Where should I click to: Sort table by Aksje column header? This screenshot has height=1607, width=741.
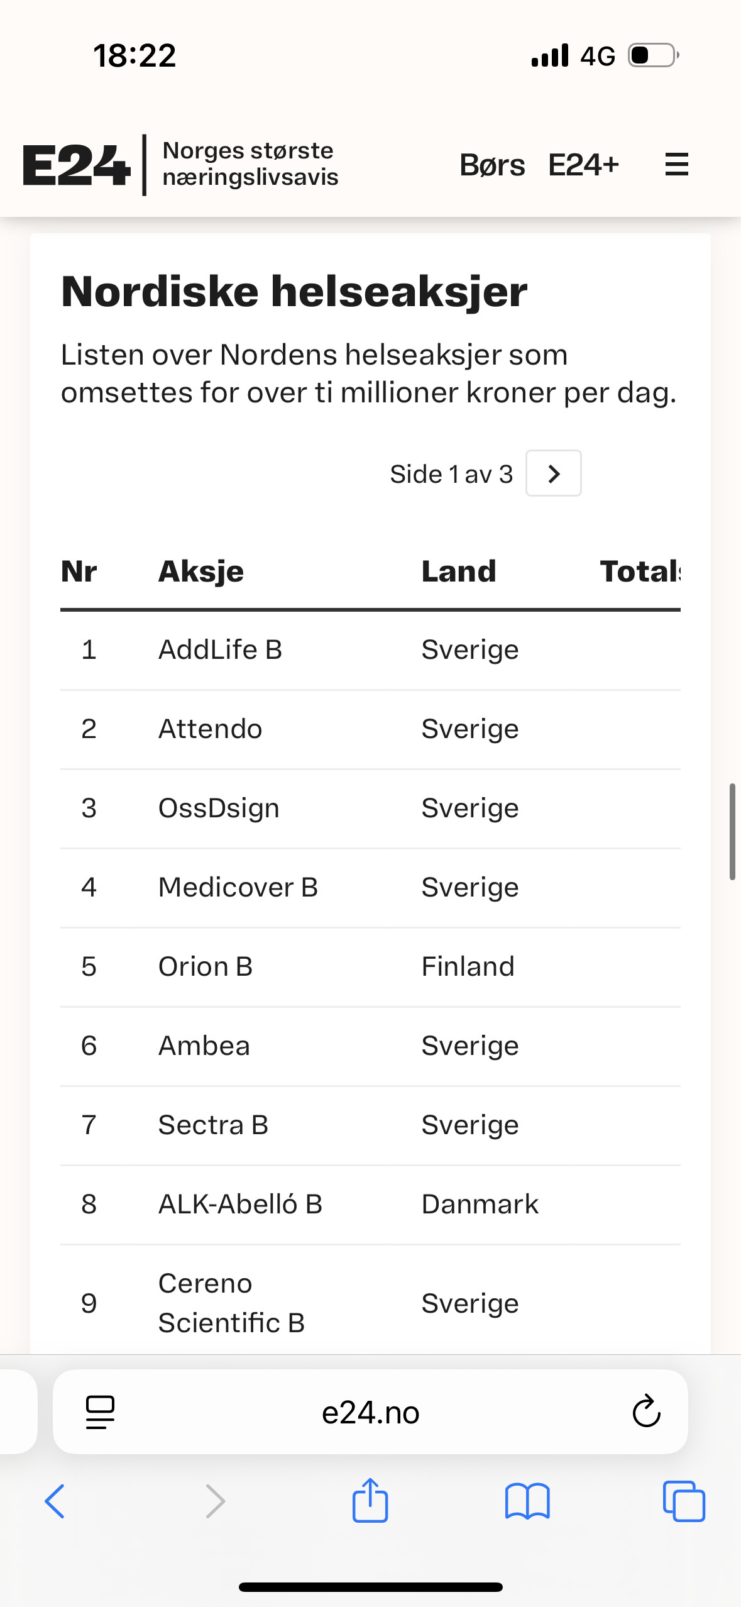(x=201, y=572)
